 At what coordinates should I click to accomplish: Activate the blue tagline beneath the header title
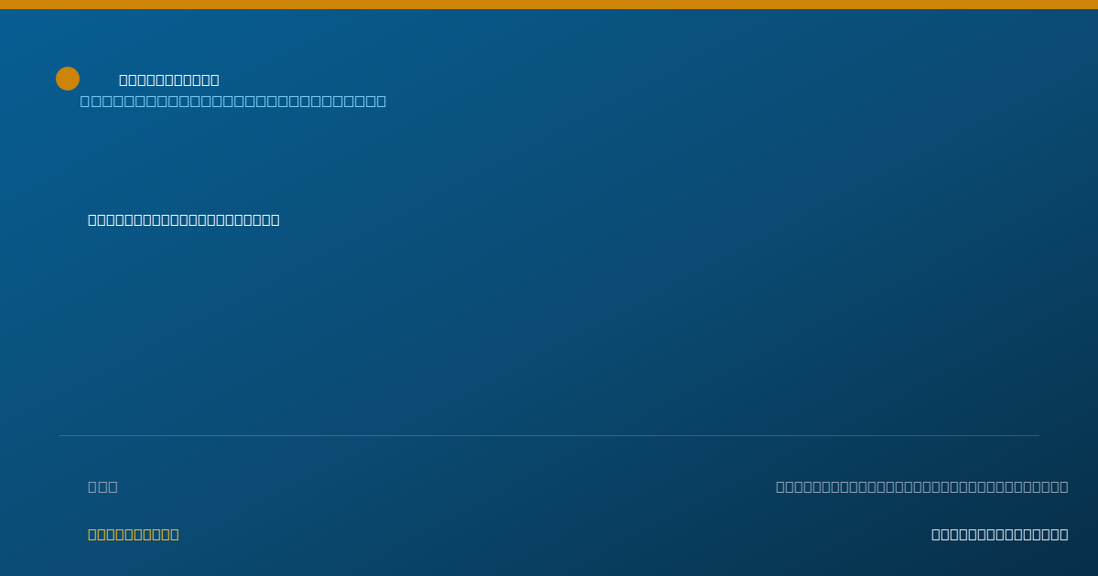pos(233,101)
